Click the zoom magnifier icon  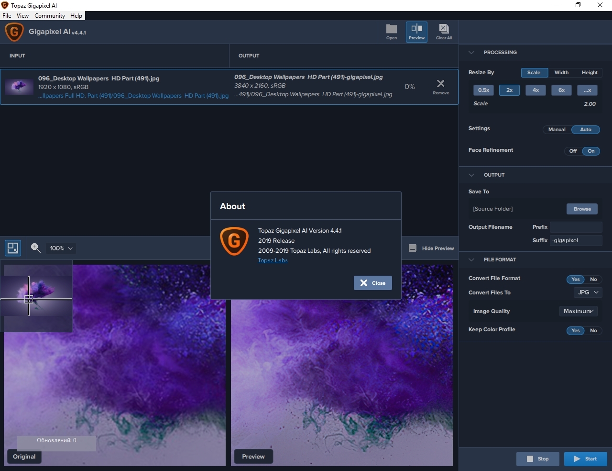click(x=36, y=248)
